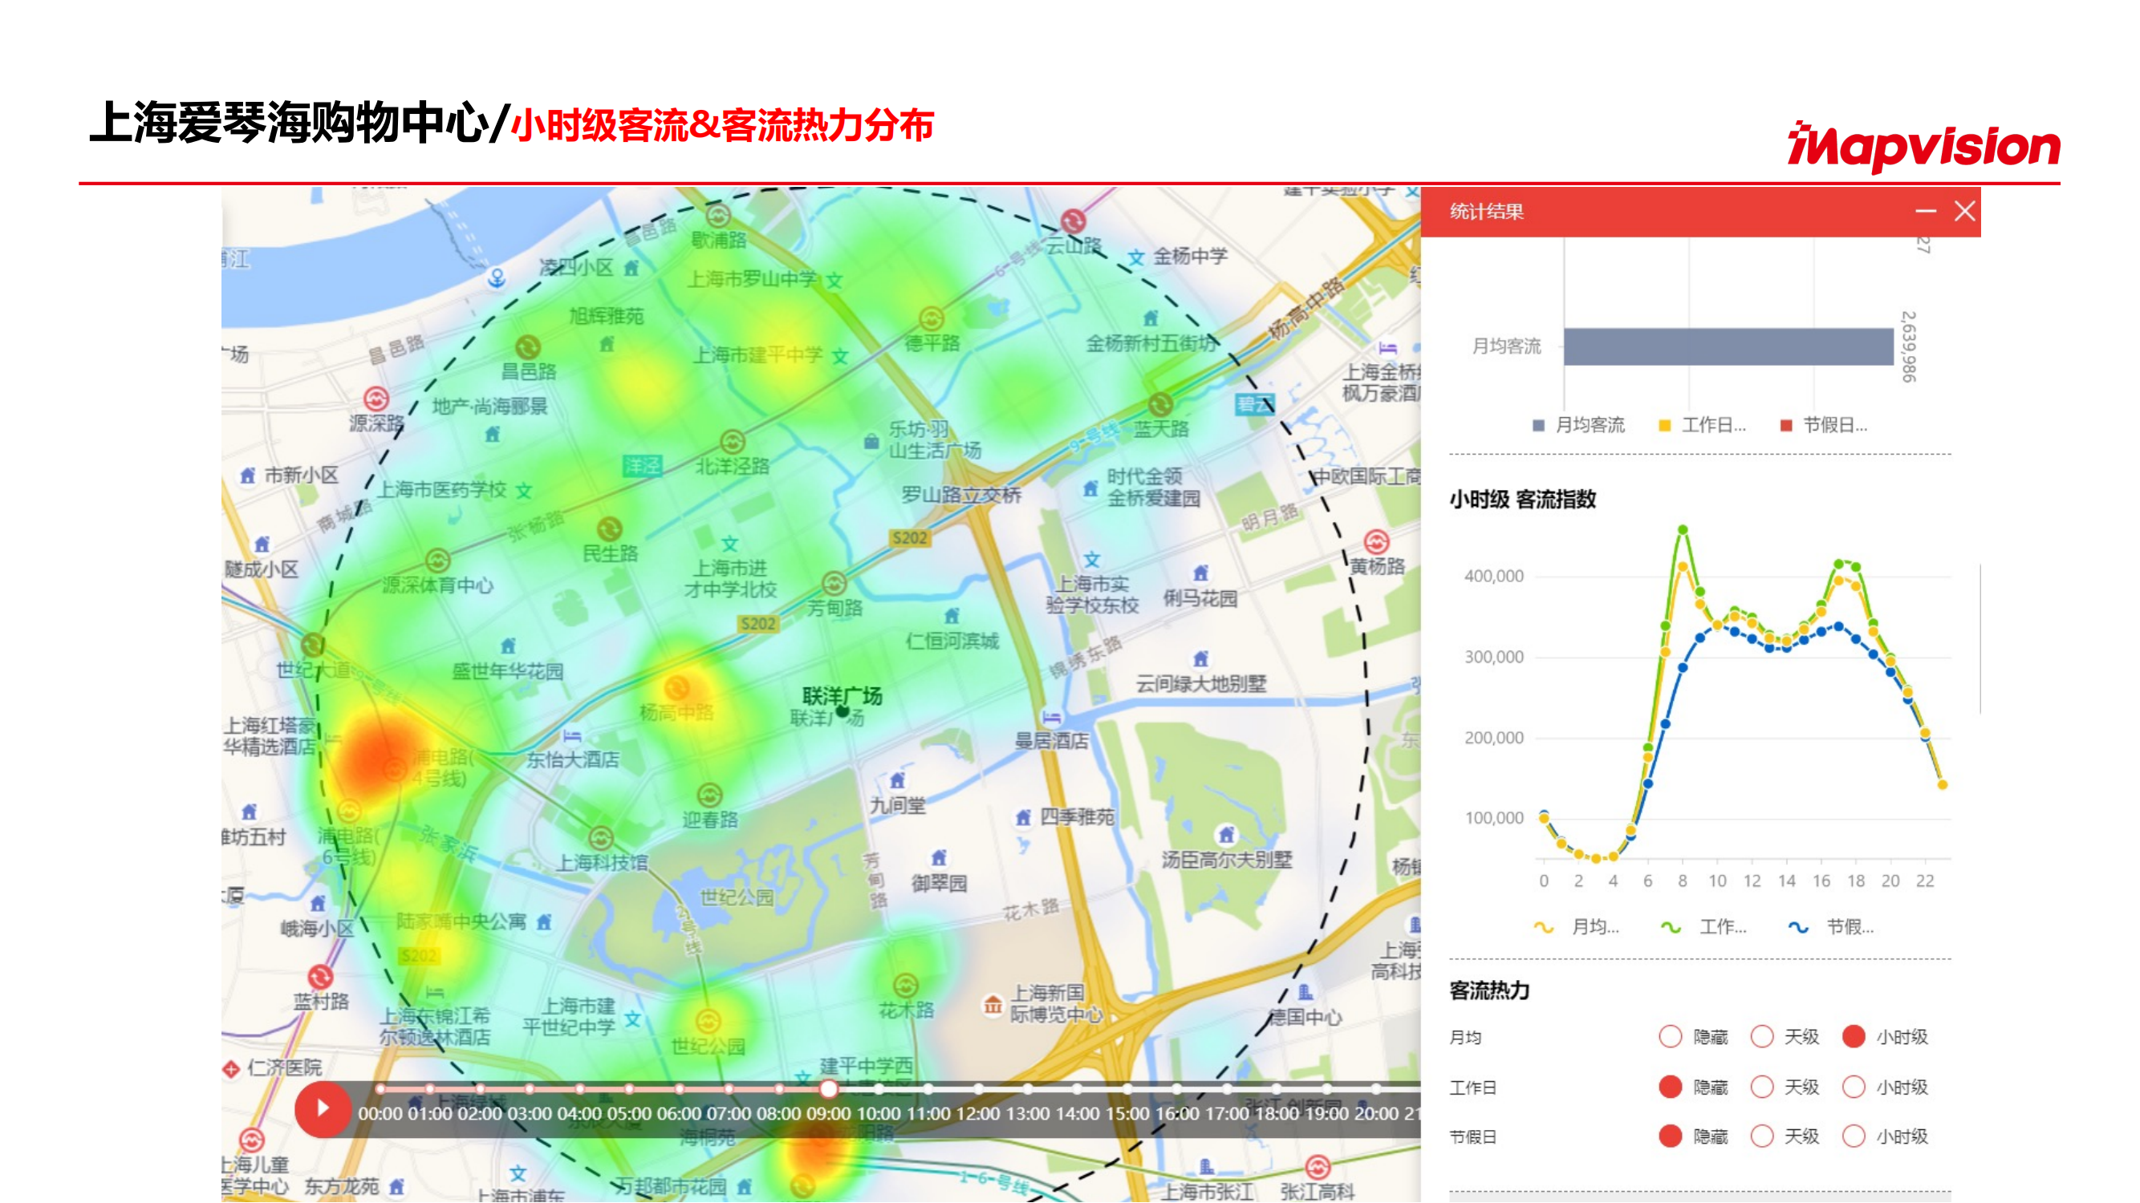Select 隐藏 radio for 月均 row
Image resolution: width=2140 pixels, height=1203 pixels.
[x=1670, y=1036]
